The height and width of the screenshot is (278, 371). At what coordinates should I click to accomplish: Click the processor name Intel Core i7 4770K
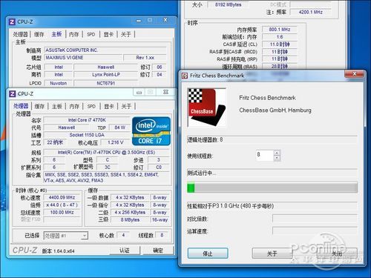(87, 120)
